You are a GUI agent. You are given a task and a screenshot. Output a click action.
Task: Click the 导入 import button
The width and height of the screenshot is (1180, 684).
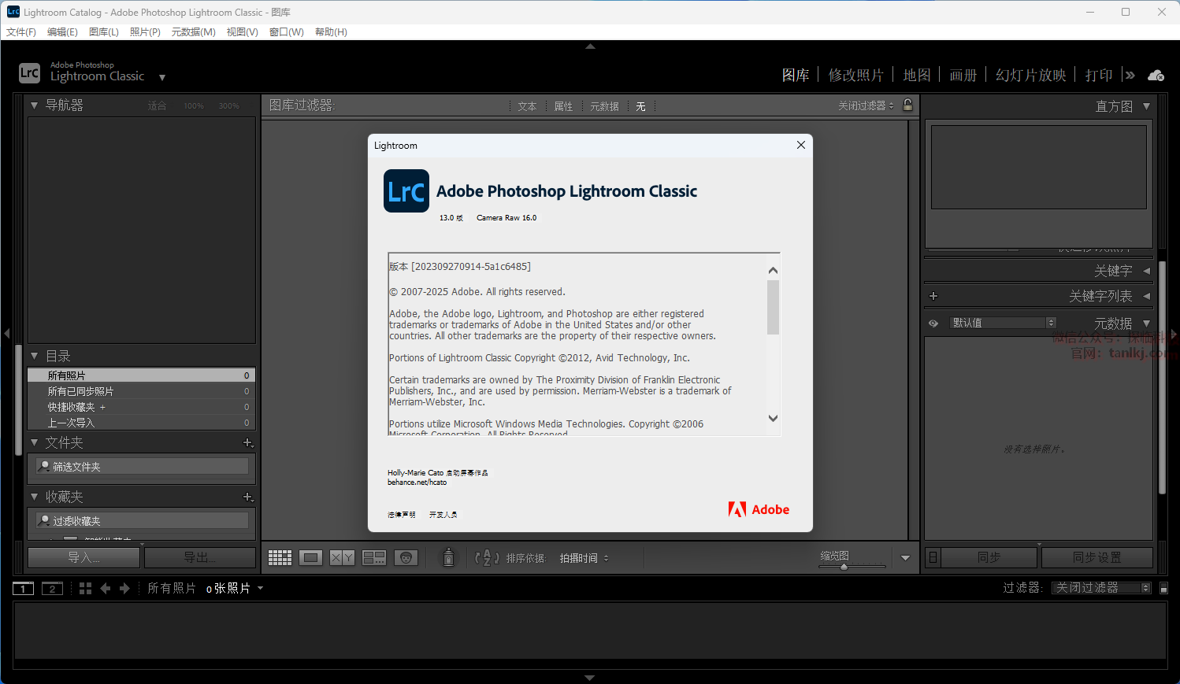(83, 557)
